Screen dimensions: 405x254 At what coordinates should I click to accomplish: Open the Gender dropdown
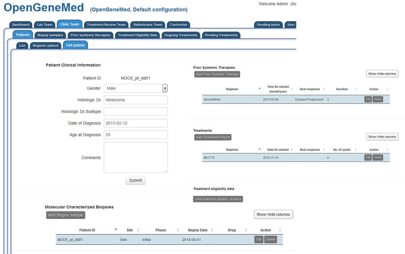pos(165,88)
